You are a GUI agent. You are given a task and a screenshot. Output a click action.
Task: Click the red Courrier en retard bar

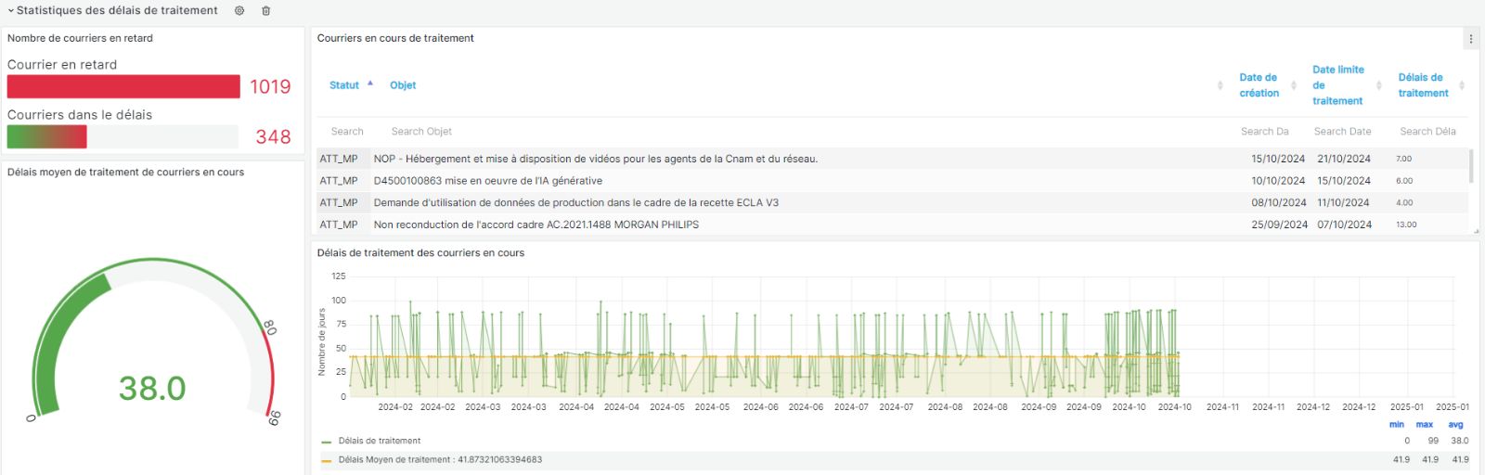point(123,86)
